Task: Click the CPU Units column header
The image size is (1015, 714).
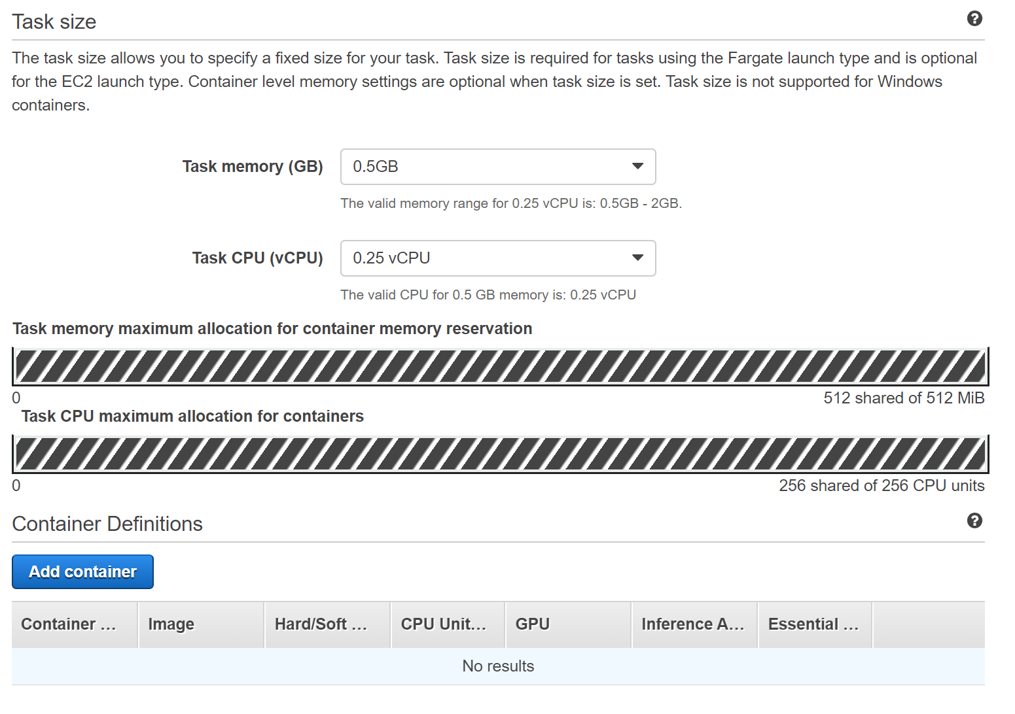Action: (x=443, y=624)
